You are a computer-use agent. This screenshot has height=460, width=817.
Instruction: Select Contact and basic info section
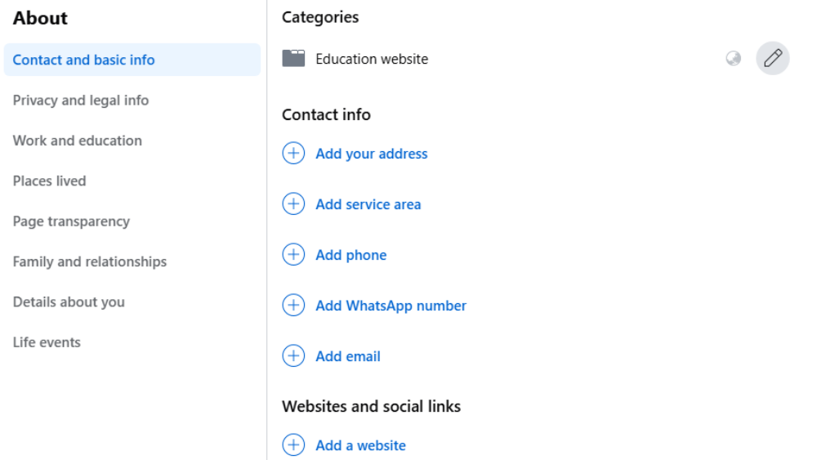click(132, 60)
